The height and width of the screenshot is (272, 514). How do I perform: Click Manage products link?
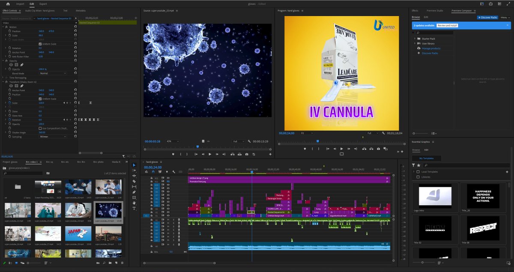click(x=431, y=48)
